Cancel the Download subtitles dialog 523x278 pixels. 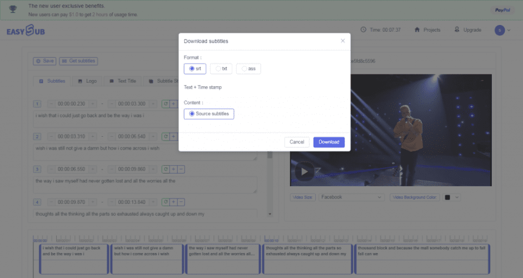pyautogui.click(x=297, y=142)
